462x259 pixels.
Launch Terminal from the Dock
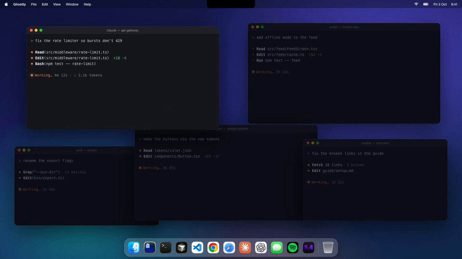[x=166, y=247]
